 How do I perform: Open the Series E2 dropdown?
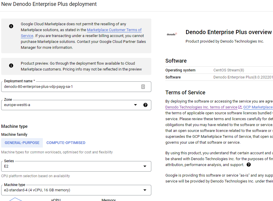pyautogui.click(x=76, y=166)
